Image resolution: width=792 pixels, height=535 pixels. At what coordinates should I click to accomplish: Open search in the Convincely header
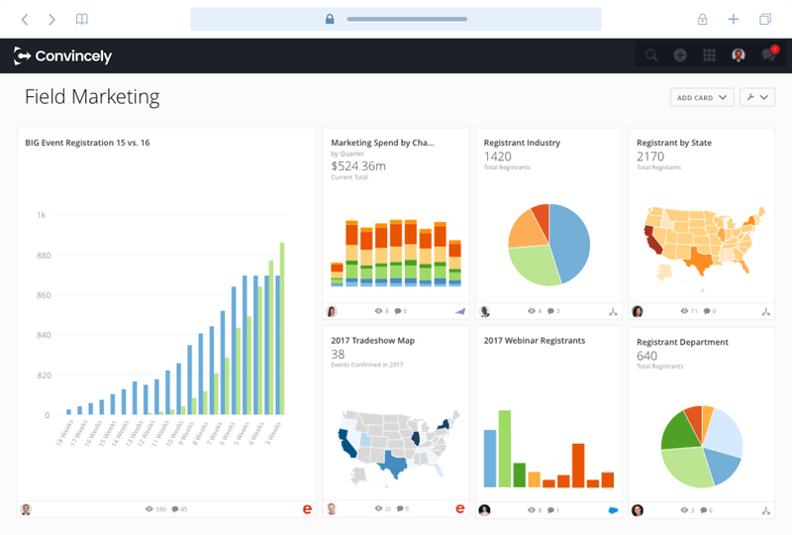click(x=651, y=55)
